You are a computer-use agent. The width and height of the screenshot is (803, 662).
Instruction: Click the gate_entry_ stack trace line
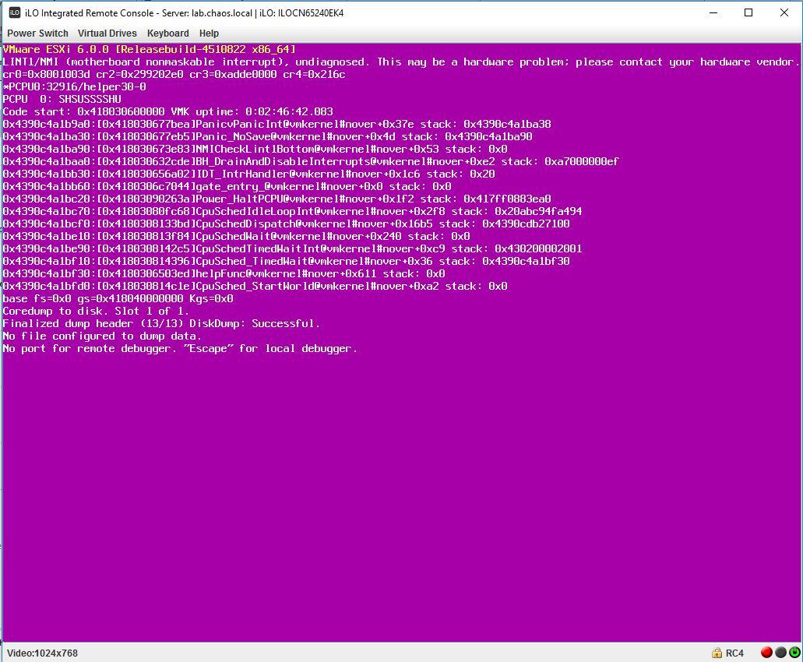227,186
